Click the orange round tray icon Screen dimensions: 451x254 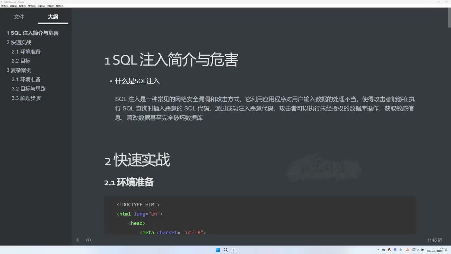pos(407,250)
